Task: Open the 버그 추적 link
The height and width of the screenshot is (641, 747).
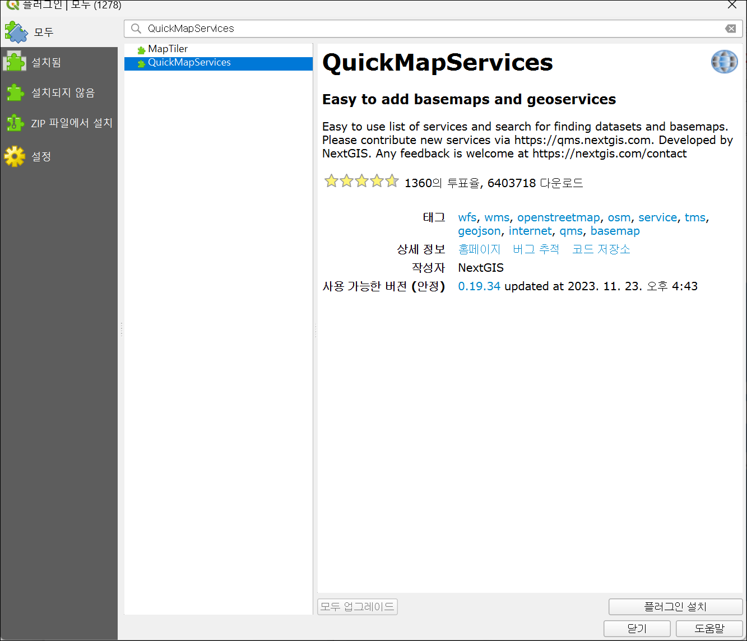Action: pos(536,249)
